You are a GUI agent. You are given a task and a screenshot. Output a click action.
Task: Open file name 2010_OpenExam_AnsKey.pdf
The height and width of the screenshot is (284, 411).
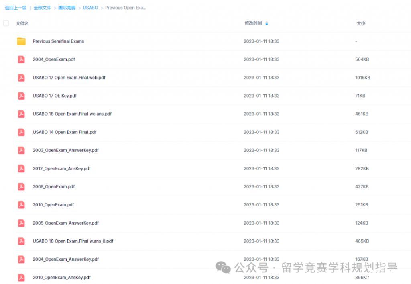coord(61,278)
